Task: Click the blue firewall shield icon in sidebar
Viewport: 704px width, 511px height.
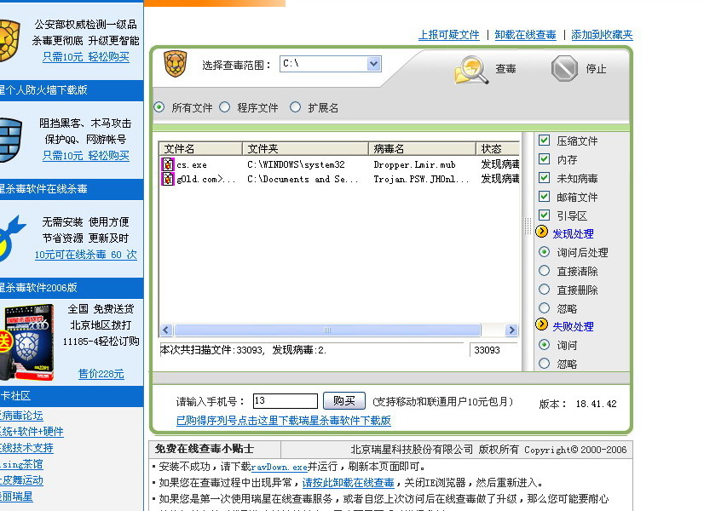Action: coord(11,140)
